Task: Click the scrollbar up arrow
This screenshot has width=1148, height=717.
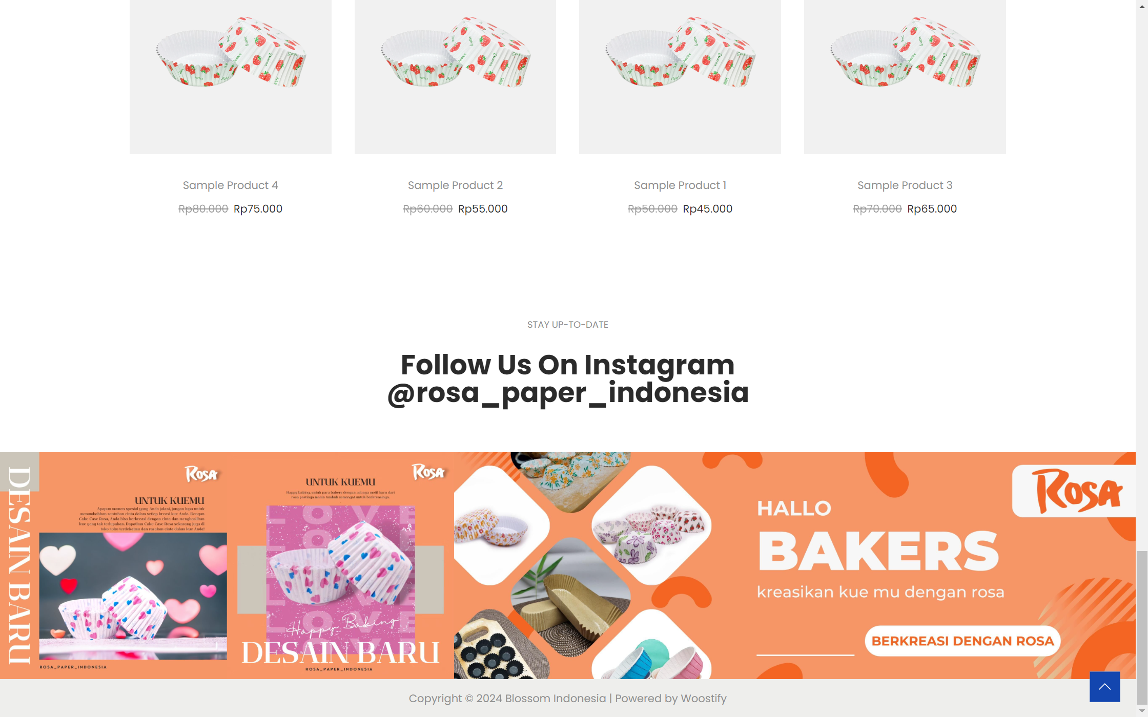Action: [1141, 5]
